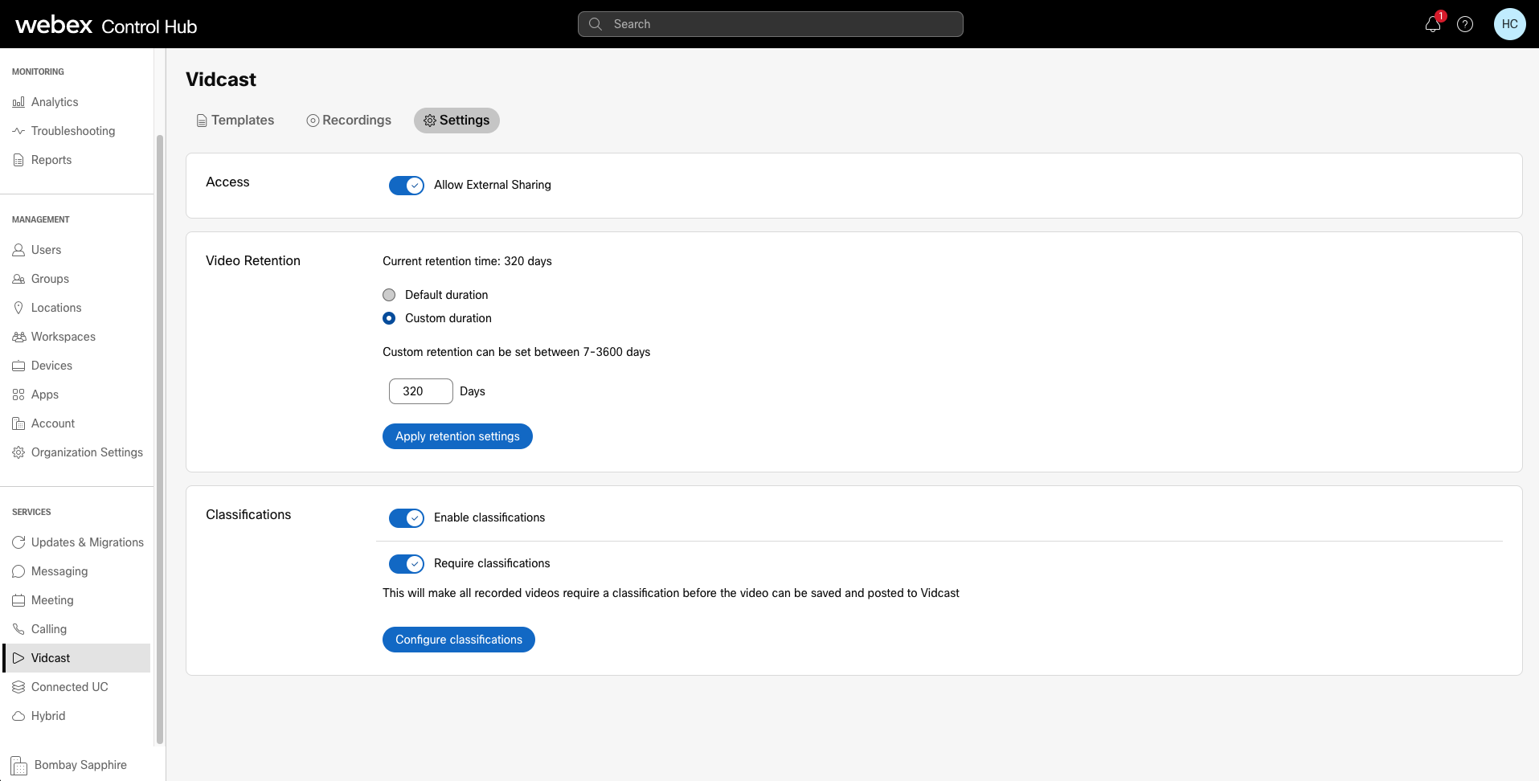This screenshot has width=1539, height=781.
Task: Click Configure classifications button
Action: (x=459, y=640)
